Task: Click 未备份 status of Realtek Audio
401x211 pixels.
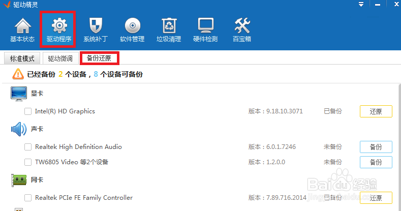Action: pos(333,147)
